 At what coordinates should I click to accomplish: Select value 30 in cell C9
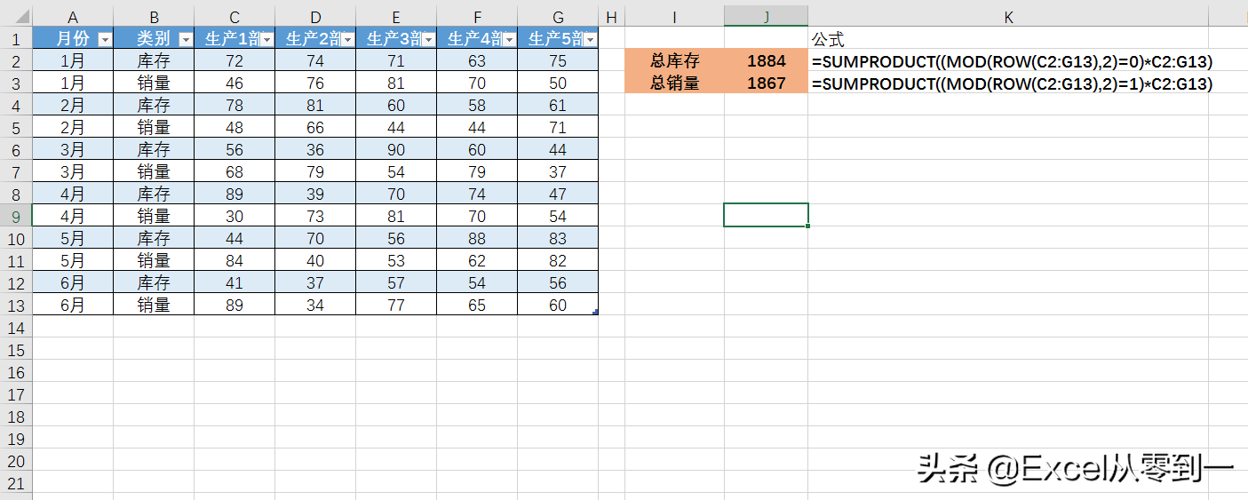(x=234, y=216)
